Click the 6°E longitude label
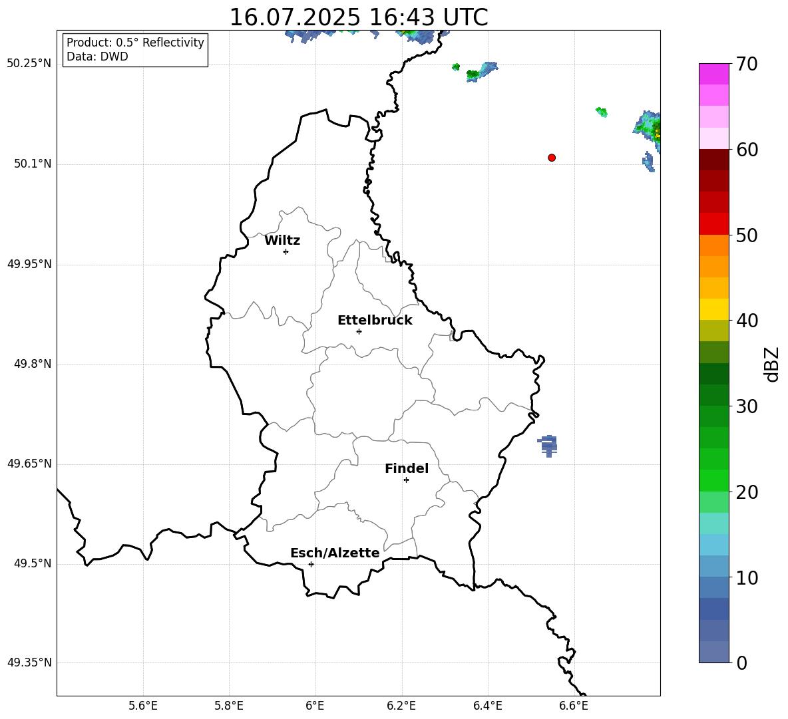The height and width of the screenshot is (719, 788). [315, 706]
